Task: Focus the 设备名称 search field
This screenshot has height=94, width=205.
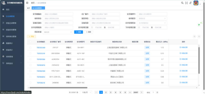Action: [x=105, y=23]
